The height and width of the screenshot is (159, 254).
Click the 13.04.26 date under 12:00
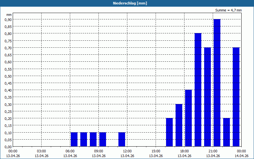127,156
